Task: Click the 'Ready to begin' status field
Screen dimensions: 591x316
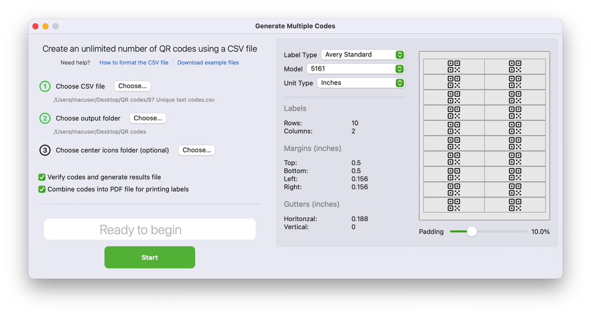Action: (150, 229)
